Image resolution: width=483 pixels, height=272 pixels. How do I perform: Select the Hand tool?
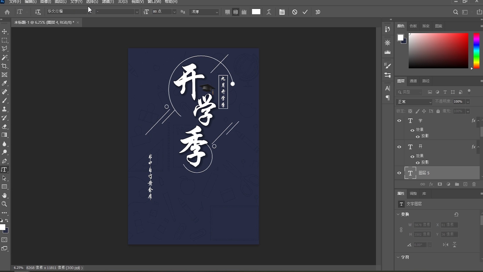pos(5,195)
